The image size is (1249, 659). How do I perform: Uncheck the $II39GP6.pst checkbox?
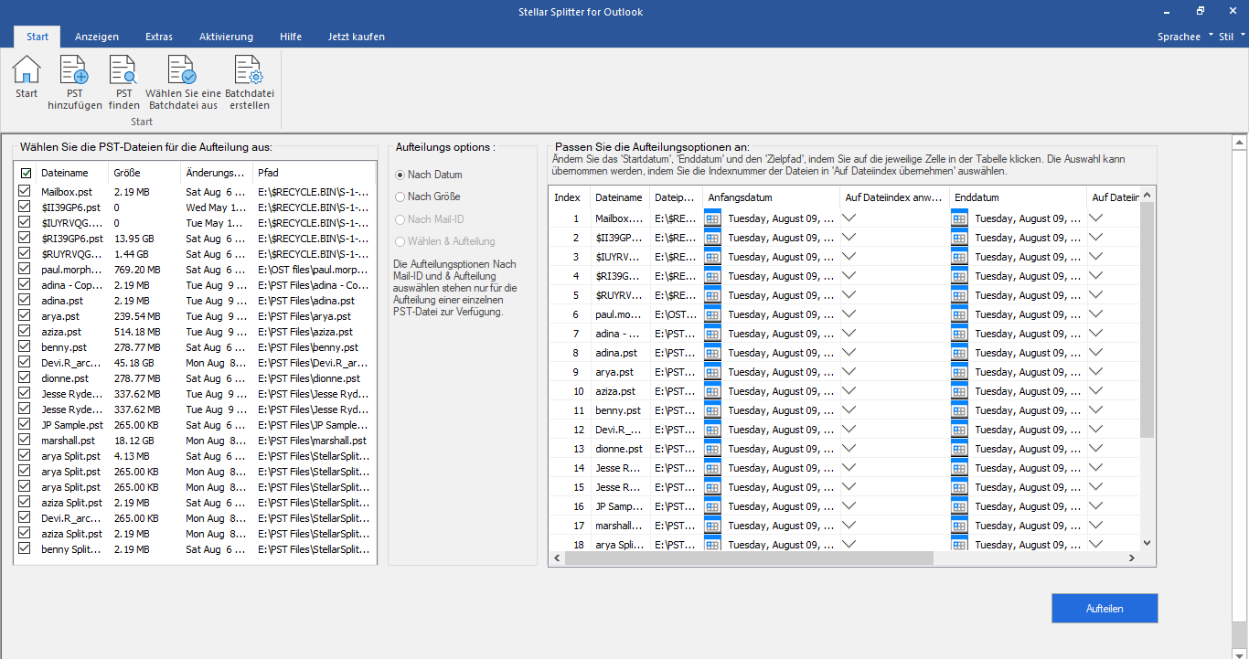(x=26, y=207)
